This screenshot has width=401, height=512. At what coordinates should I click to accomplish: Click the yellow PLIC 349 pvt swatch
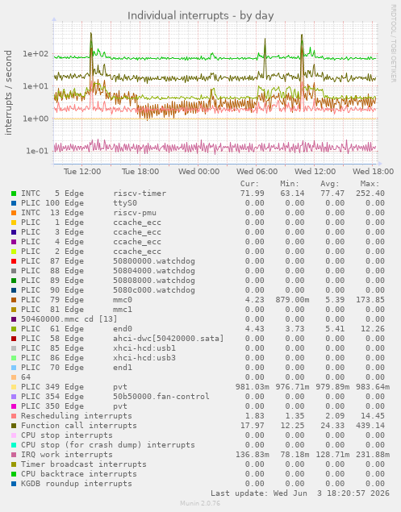[x=14, y=387]
